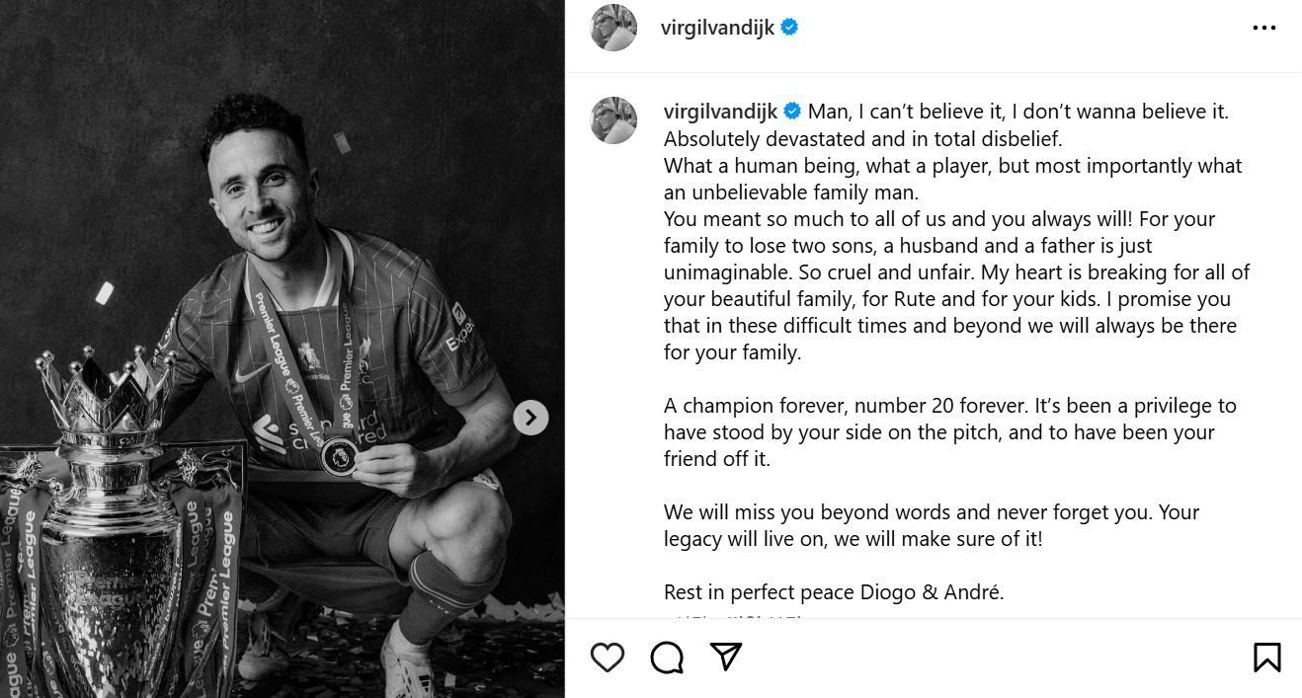This screenshot has height=698, width=1302.
Task: Click the partially hidden text below the caption
Action: 736,619
